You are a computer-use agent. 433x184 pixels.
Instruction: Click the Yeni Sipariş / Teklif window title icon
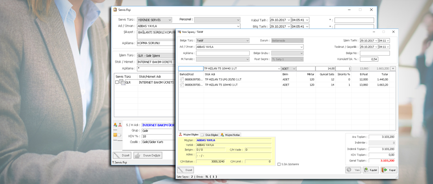coord(179,32)
